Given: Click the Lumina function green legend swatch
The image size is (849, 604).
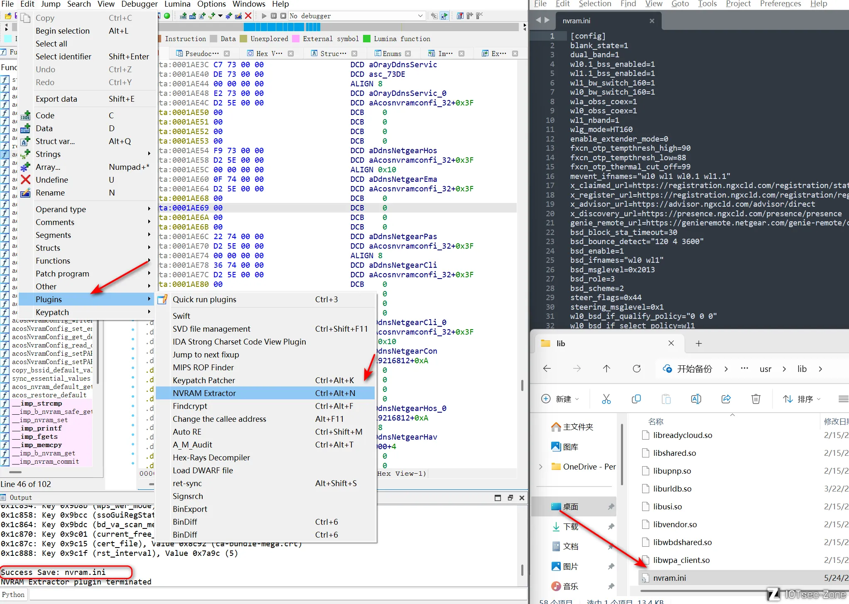Looking at the screenshot, I should pos(367,39).
